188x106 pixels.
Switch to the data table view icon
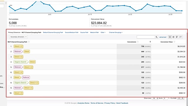(x=170, y=37)
